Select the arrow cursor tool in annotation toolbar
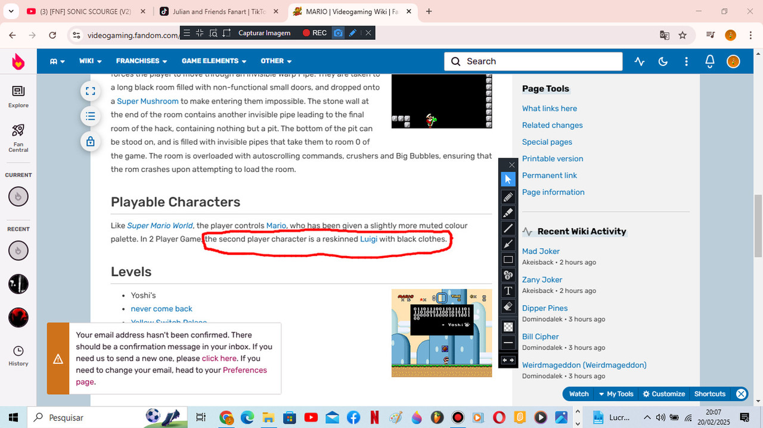Screen dimensions: 763x428 tap(508, 179)
